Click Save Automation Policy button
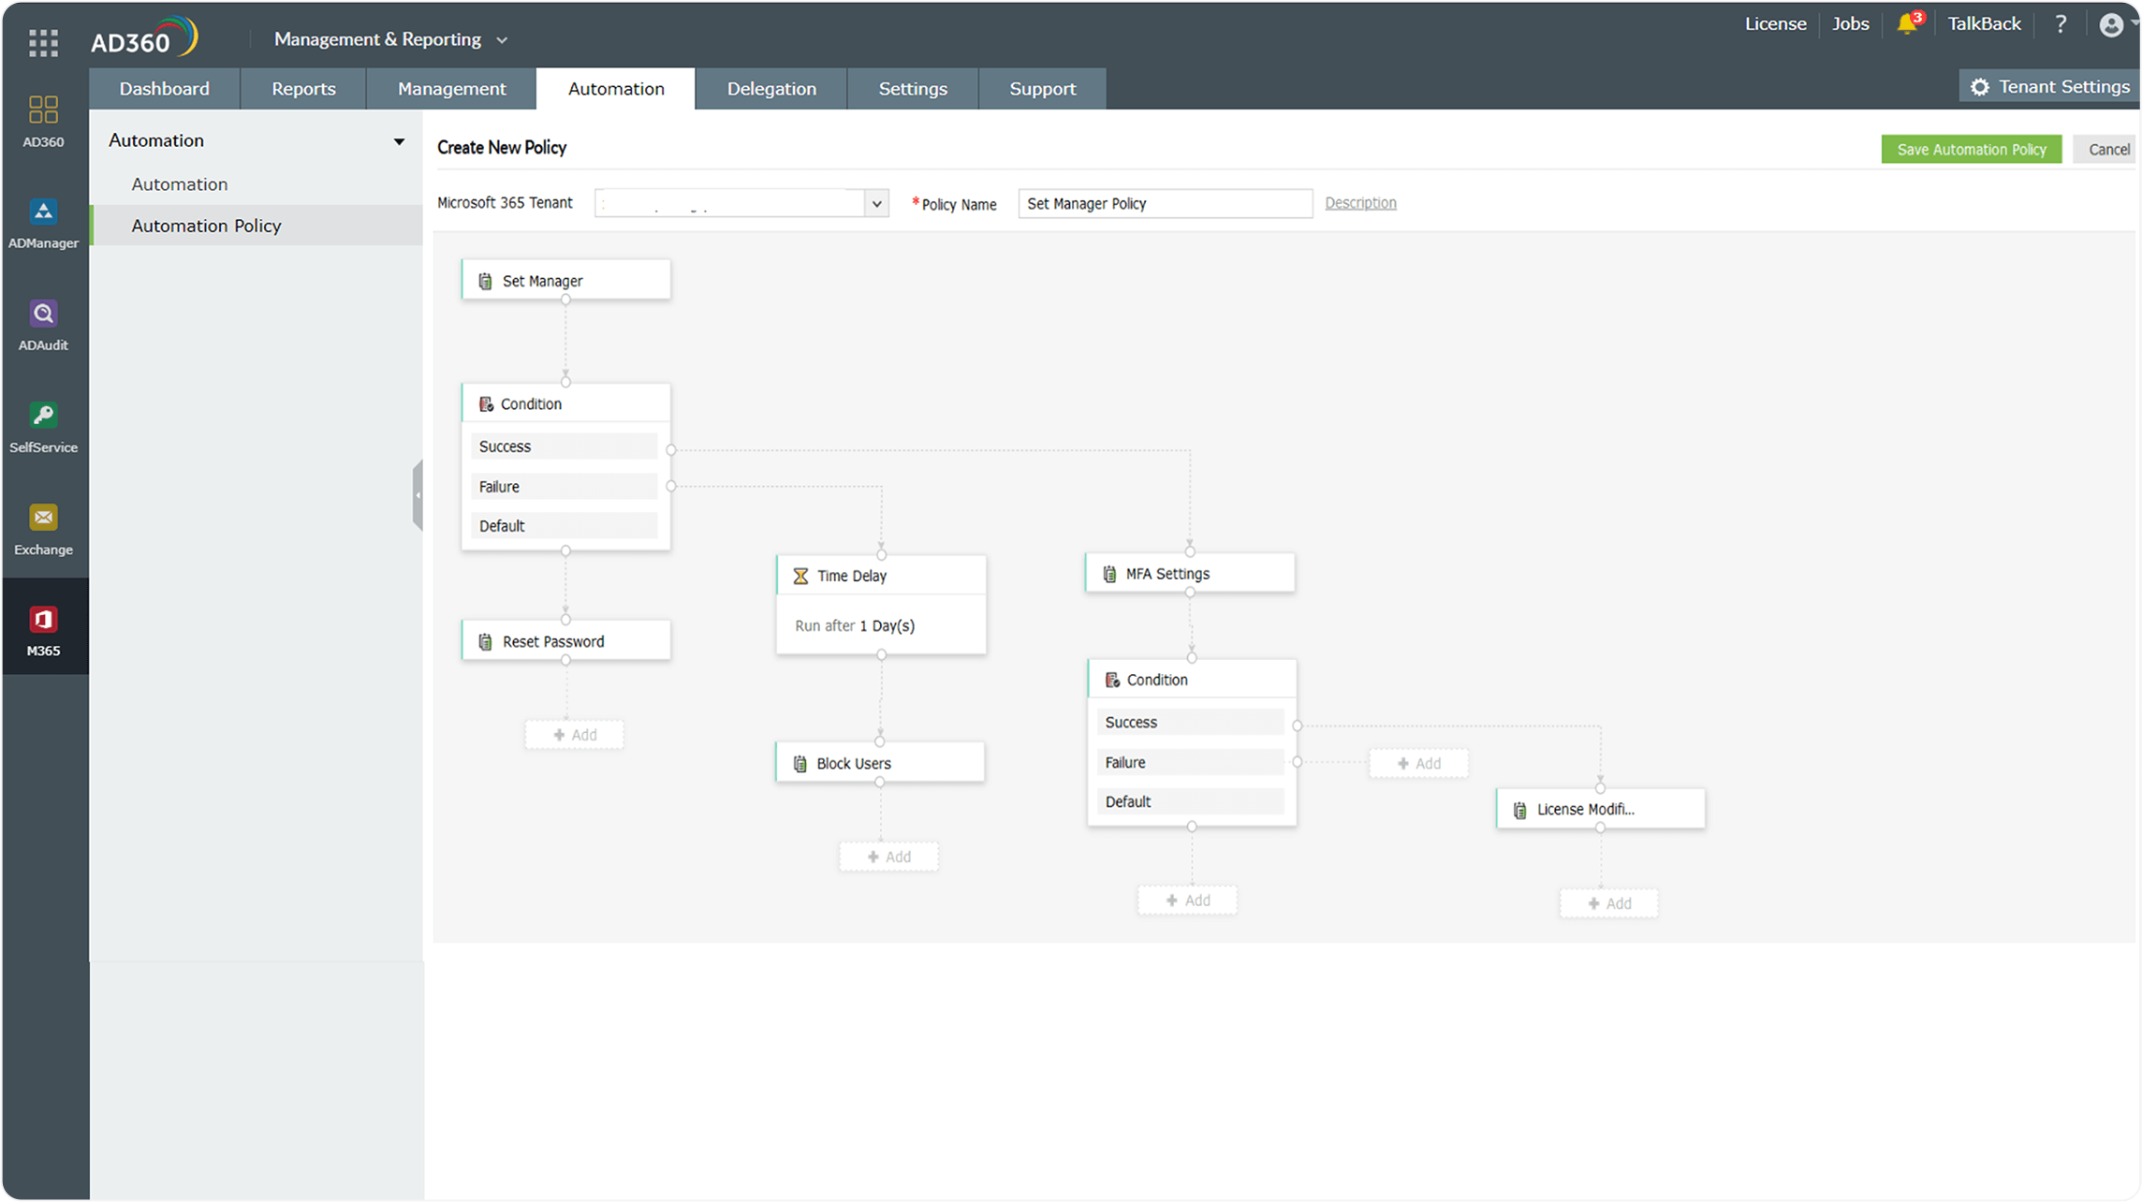 [1971, 150]
